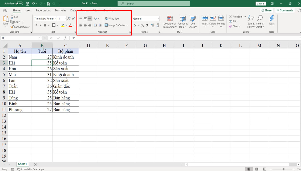301x171 pixels.
Task: Click Merge & Center
Action: coord(115,25)
